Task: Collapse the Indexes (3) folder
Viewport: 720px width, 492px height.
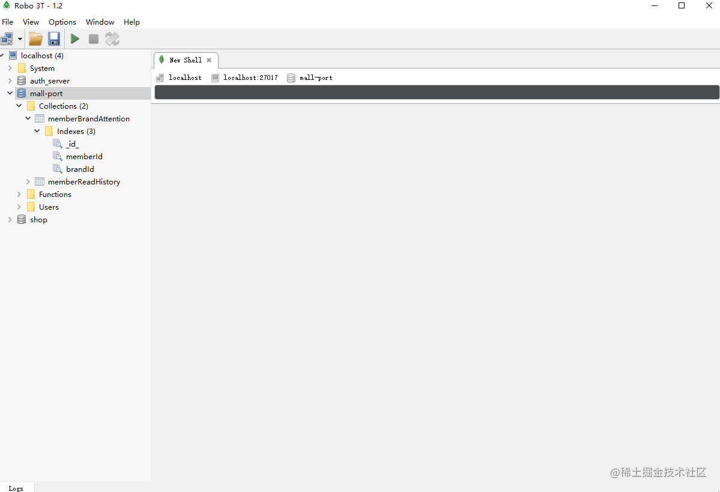Action: coord(37,132)
